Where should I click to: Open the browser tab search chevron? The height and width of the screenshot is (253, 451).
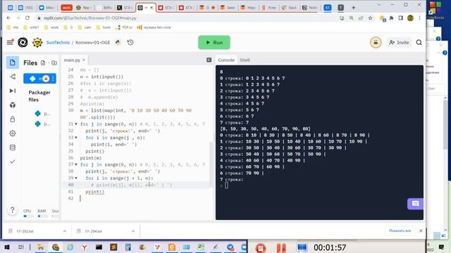[x=379, y=5]
